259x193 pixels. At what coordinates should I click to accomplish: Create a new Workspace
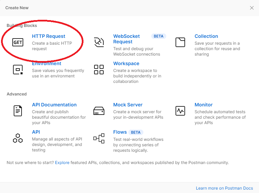pyautogui.click(x=126, y=63)
